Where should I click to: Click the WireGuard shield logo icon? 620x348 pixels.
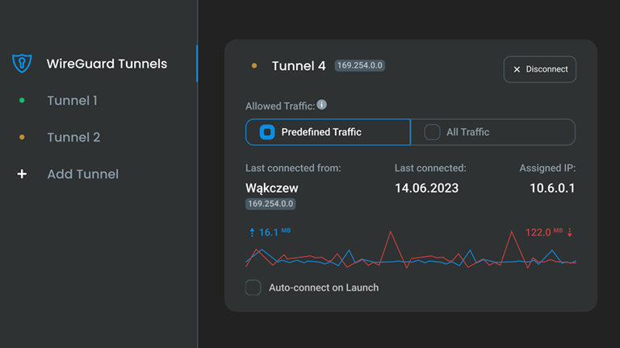click(x=22, y=64)
